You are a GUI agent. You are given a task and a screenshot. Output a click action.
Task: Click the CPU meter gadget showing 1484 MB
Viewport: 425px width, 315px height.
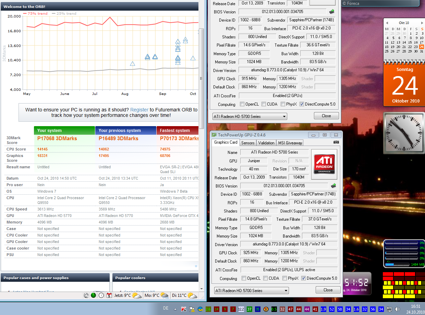tap(404, 254)
